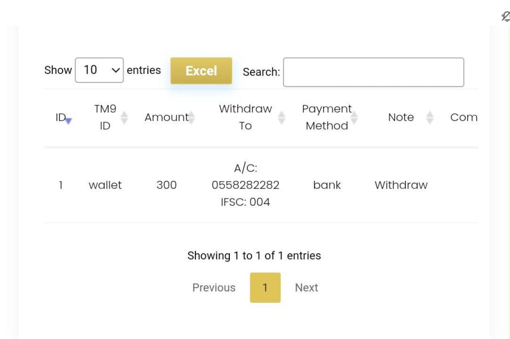Click the ID column sort arrow
Screen dimensions: 510x339
pos(68,121)
